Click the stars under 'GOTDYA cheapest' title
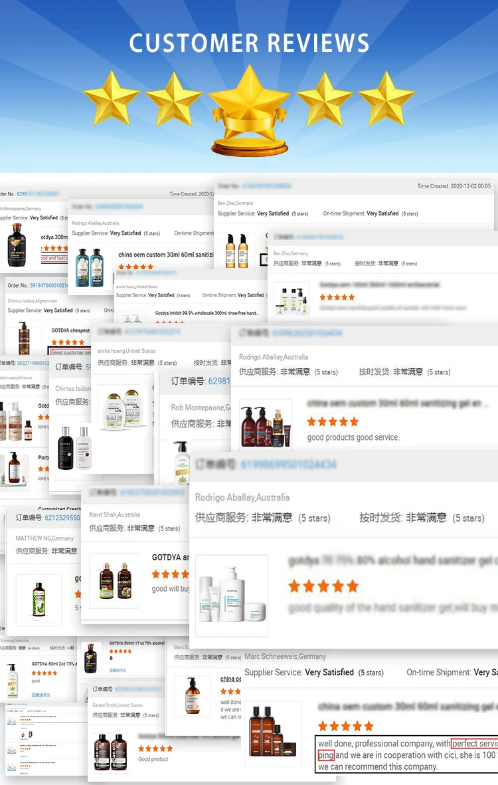 click(68, 342)
